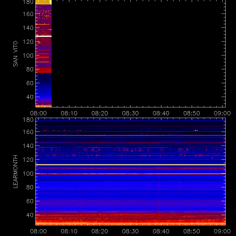Click 09:00 time label under SAN VITO plot
The image size is (236, 236).
(x=222, y=113)
